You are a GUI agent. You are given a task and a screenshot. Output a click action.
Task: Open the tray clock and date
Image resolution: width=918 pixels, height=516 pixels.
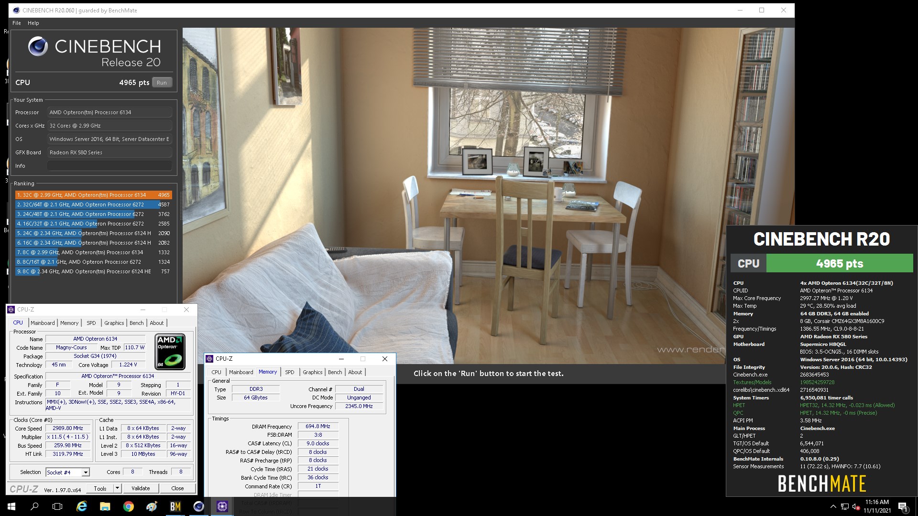pos(877,506)
